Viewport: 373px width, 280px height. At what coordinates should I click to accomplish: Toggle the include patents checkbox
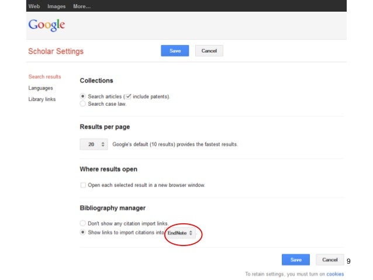tap(129, 96)
